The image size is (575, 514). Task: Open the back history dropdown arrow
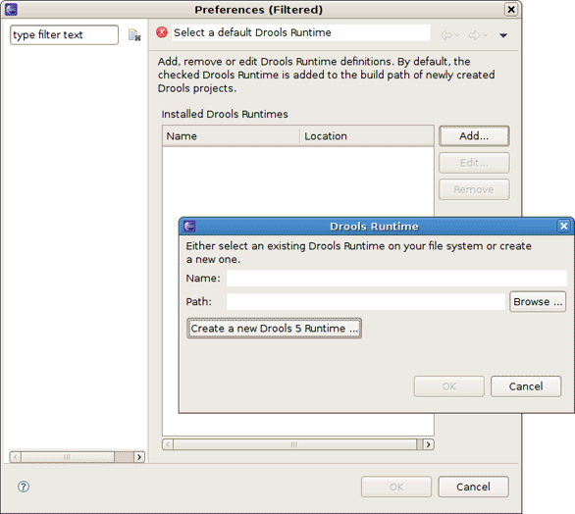[x=457, y=35]
